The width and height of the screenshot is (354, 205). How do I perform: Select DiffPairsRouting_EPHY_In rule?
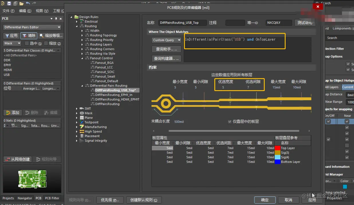[114, 95]
